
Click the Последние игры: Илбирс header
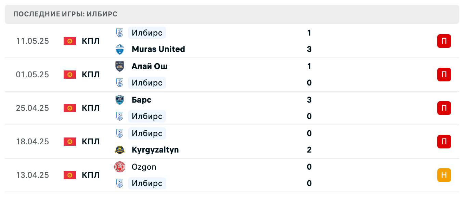pos(65,14)
